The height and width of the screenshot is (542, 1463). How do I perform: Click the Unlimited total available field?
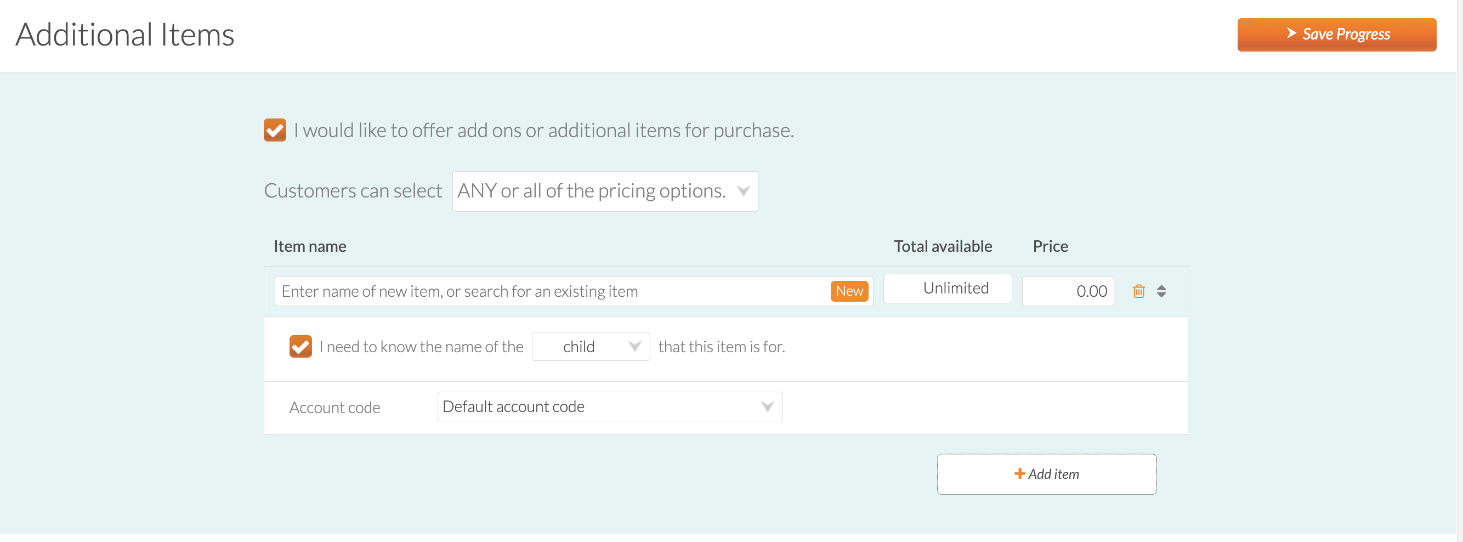[x=947, y=289]
